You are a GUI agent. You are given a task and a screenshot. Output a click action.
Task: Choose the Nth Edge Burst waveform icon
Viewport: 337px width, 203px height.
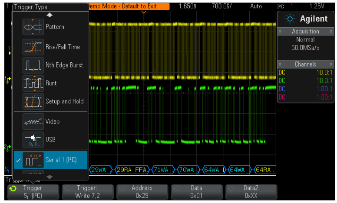click(x=33, y=65)
